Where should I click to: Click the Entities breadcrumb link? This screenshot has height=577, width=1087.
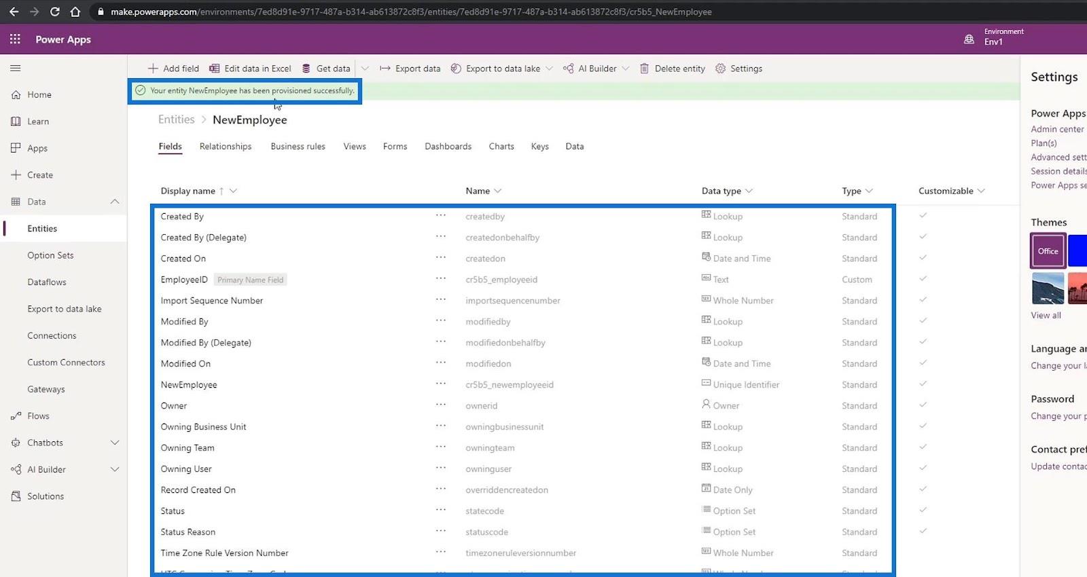(x=177, y=119)
